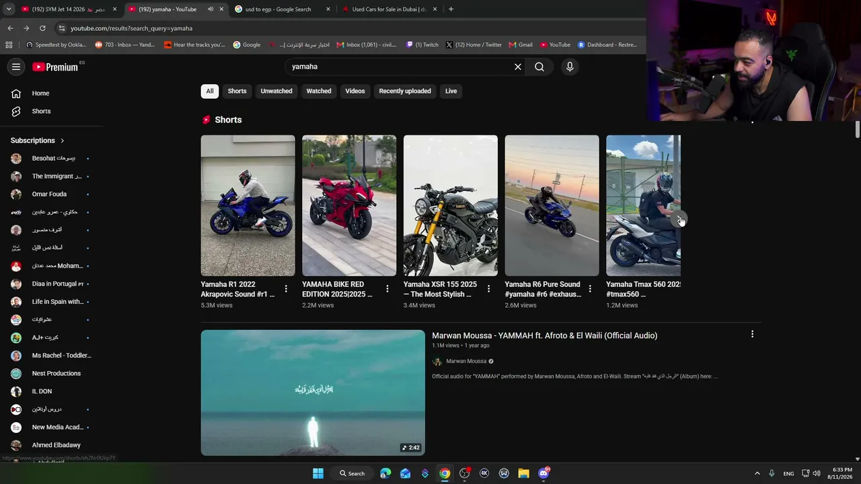Open the YouTube guide hamburger menu
The image size is (861, 484).
[x=16, y=67]
